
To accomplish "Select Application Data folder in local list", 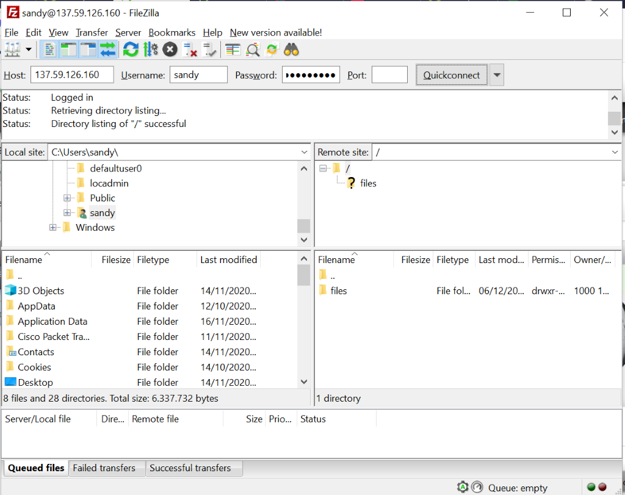I will [x=52, y=321].
